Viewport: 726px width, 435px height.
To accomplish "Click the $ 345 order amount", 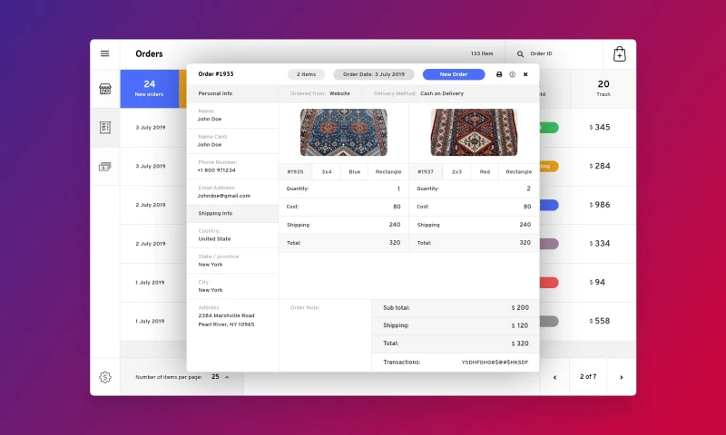I will pyautogui.click(x=600, y=127).
